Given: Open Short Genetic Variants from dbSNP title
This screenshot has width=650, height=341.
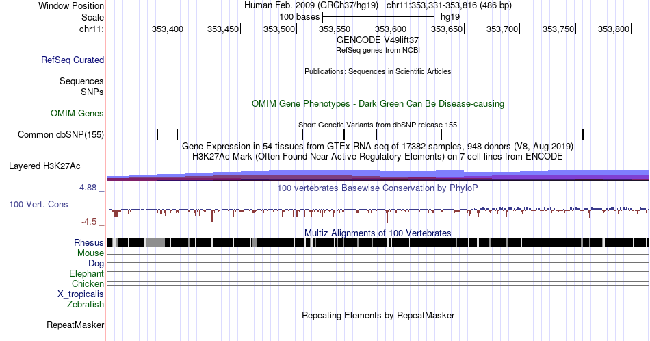Looking at the screenshot, I should point(378,125).
